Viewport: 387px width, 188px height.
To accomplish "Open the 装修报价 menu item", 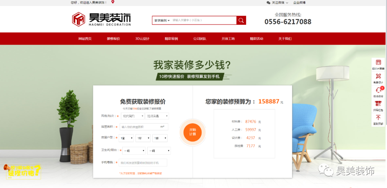I will click(x=113, y=39).
